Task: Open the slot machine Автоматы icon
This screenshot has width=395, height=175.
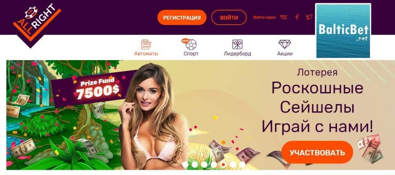Action: 145,44
